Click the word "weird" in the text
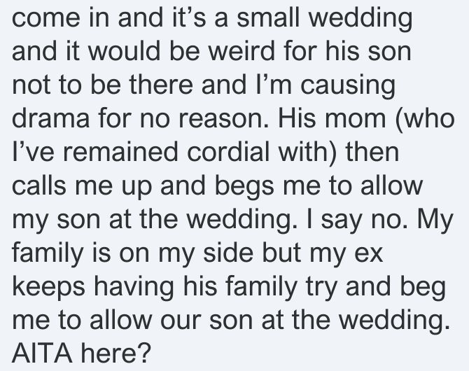469x371 pixels. 241,51
